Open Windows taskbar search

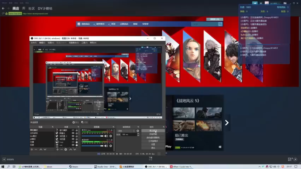(8, 167)
